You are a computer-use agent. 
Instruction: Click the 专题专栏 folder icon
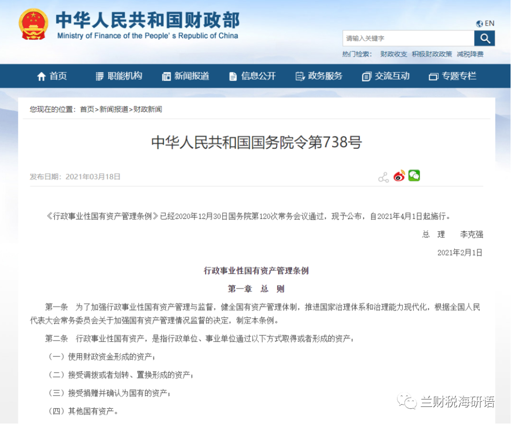[x=433, y=77]
